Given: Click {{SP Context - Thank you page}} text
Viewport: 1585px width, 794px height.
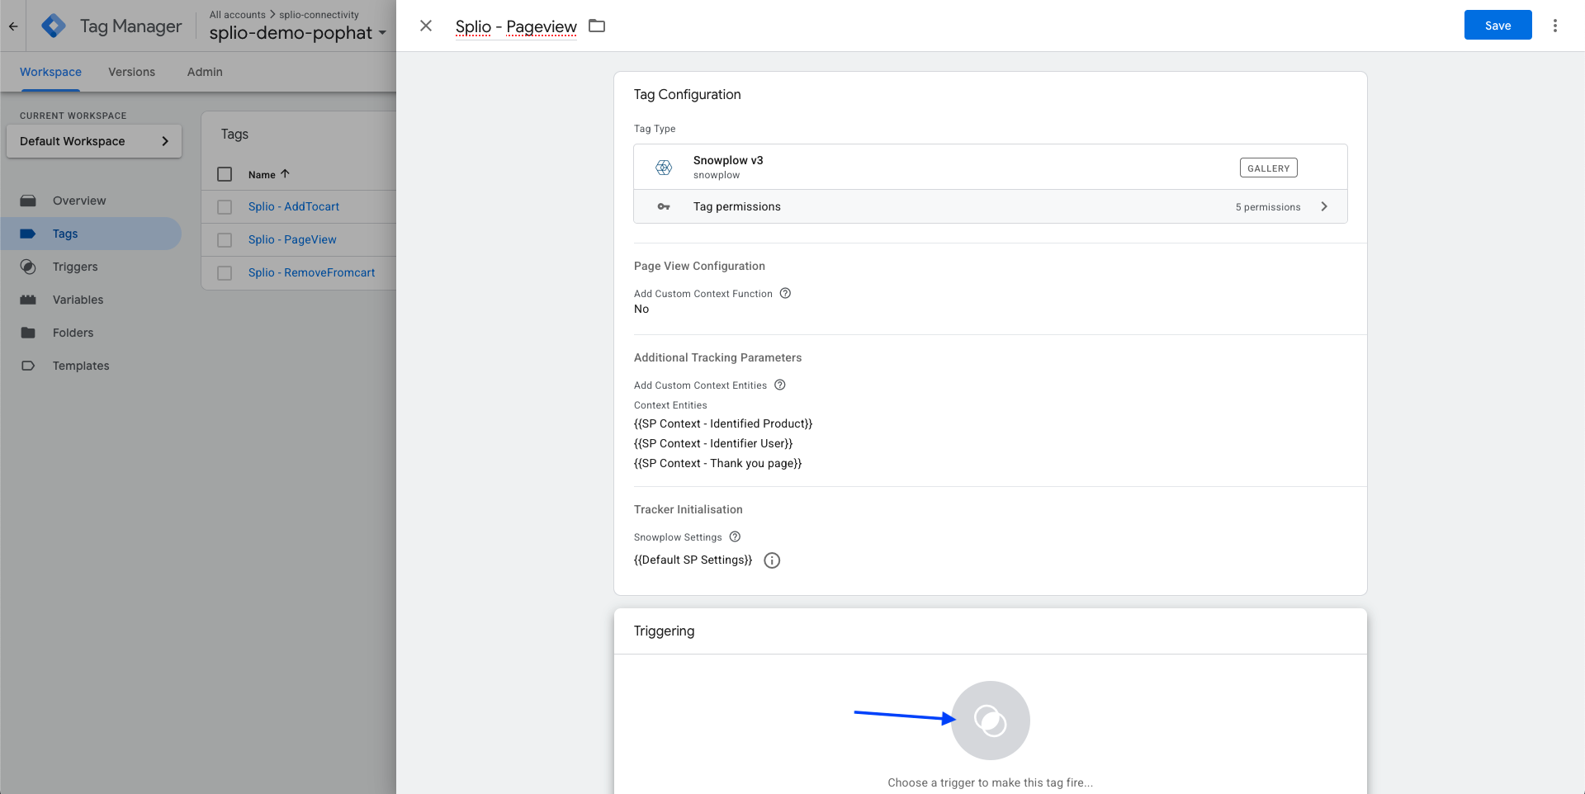Looking at the screenshot, I should click(718, 463).
